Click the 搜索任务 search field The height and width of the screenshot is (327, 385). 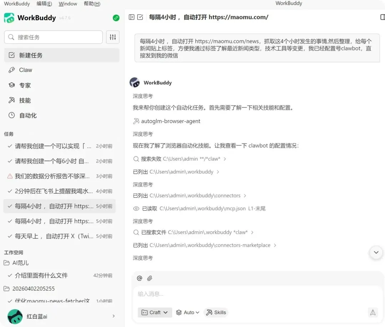tap(53, 37)
